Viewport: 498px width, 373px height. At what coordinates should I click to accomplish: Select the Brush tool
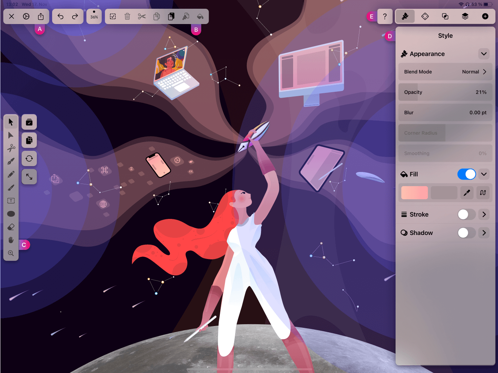(11, 188)
